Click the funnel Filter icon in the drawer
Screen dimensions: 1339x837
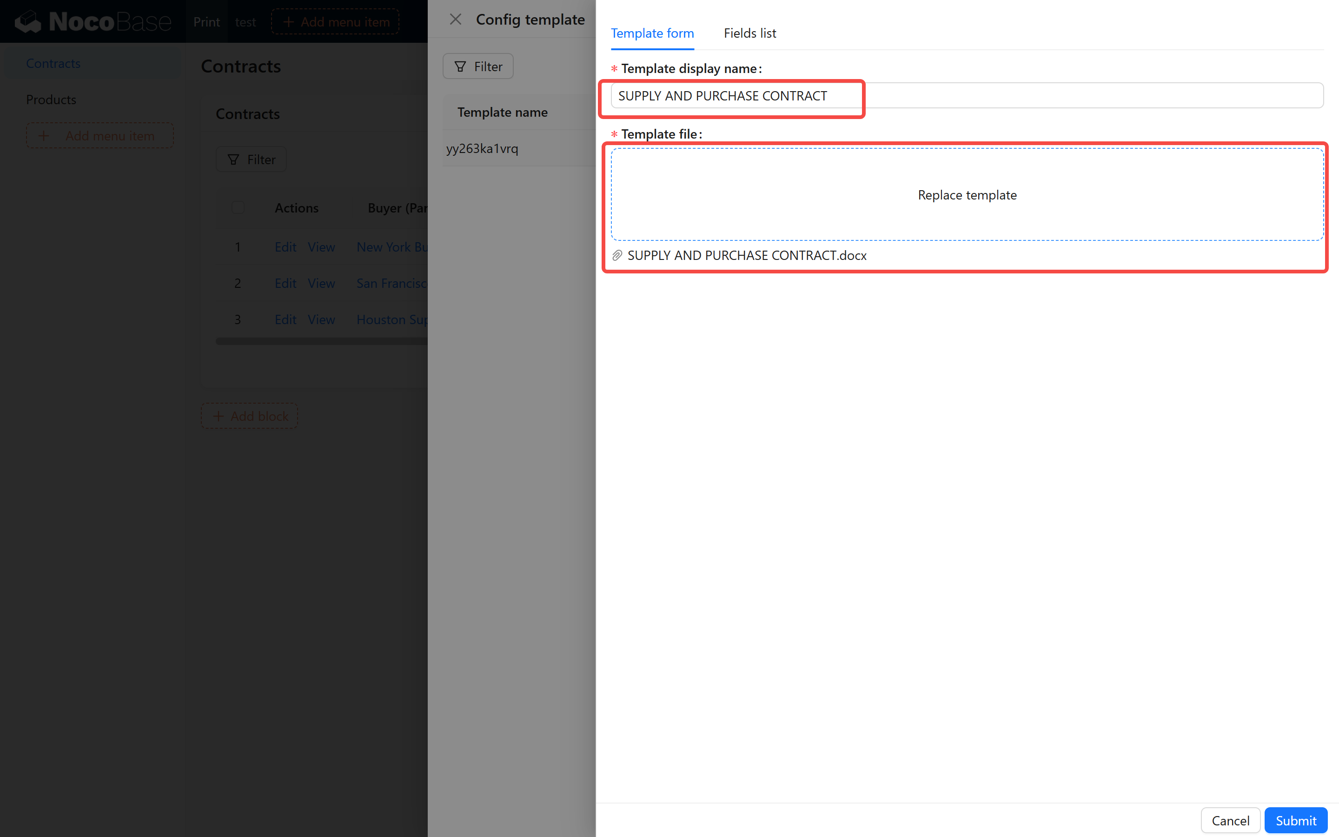coord(460,66)
